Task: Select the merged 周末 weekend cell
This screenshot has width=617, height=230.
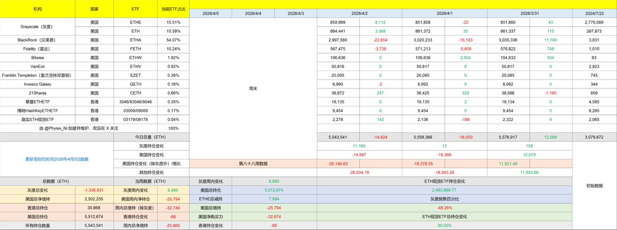Action: 253,89
